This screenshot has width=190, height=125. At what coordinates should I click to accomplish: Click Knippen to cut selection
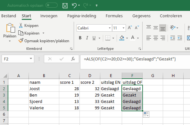[29, 26]
